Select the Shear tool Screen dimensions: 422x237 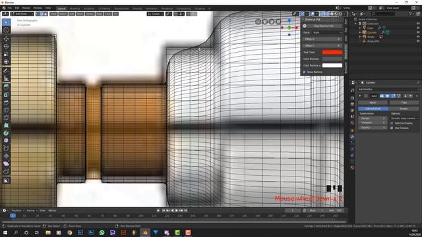6,164
